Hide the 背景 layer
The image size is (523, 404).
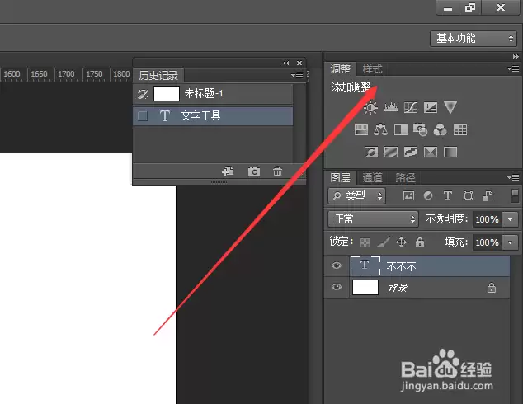tap(337, 287)
